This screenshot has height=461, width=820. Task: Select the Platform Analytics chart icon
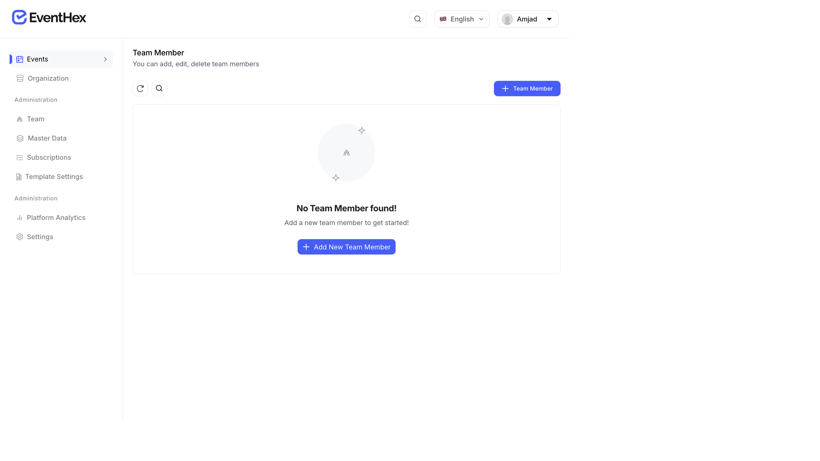click(x=20, y=217)
